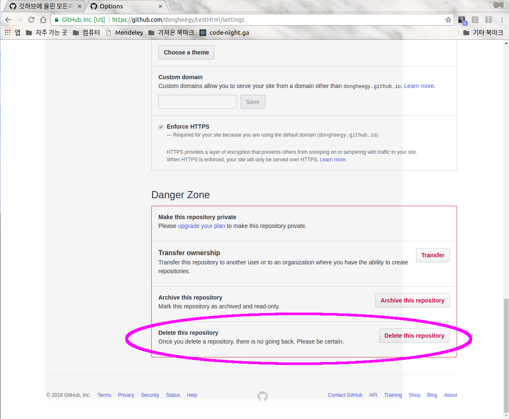This screenshot has width=509, height=419.
Task: Open the upgrade your plan link
Action: [202, 226]
